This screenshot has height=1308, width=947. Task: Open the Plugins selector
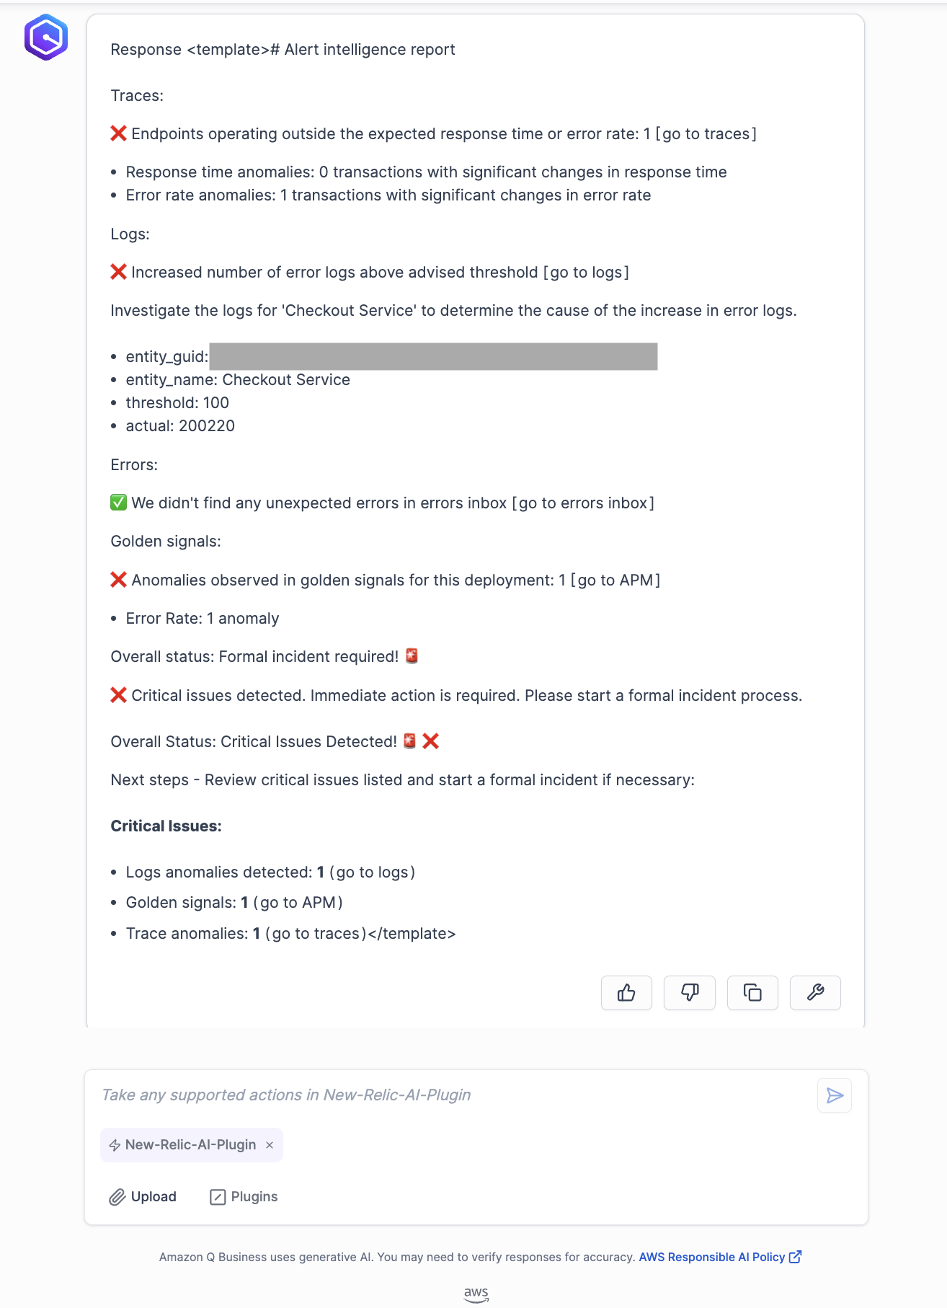pyautogui.click(x=244, y=1197)
